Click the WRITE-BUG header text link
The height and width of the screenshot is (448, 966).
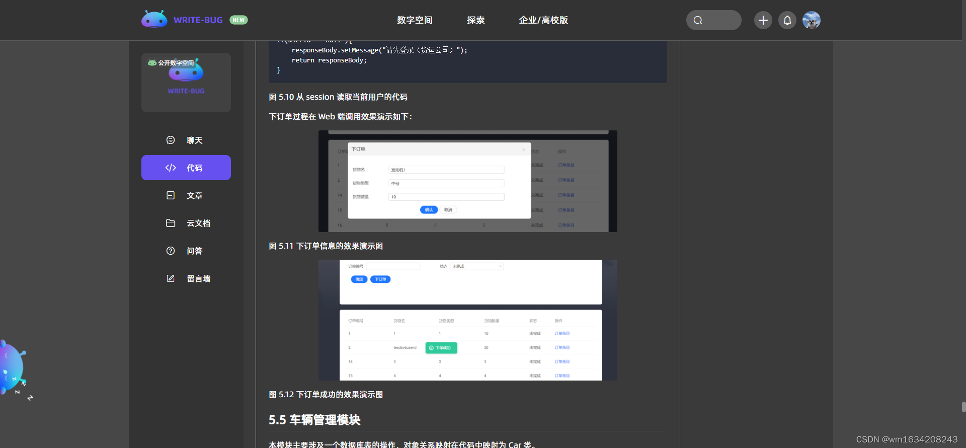[198, 20]
